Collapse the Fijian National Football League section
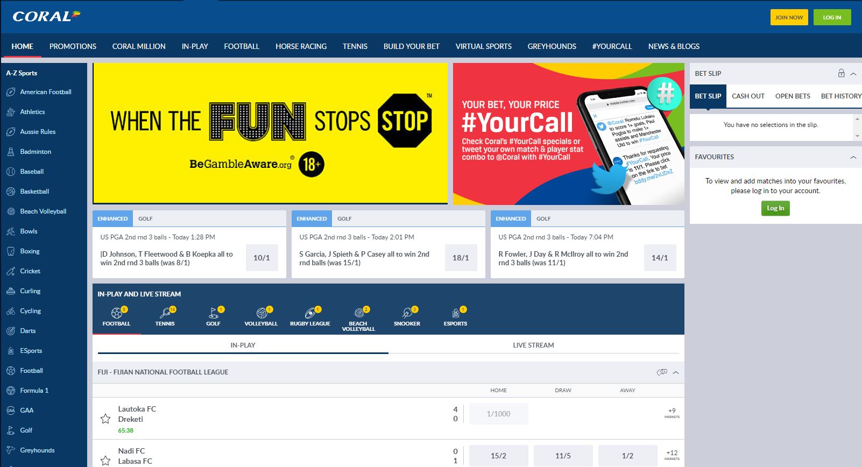This screenshot has width=862, height=467. coord(676,372)
